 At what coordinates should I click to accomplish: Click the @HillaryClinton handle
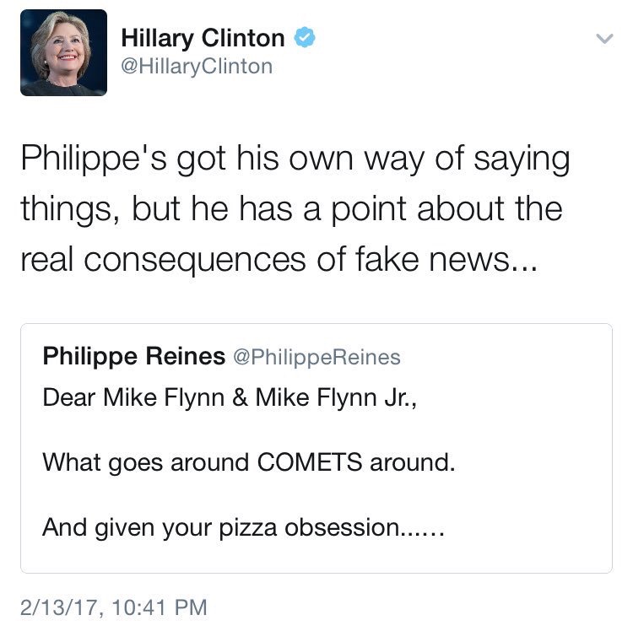tap(197, 67)
